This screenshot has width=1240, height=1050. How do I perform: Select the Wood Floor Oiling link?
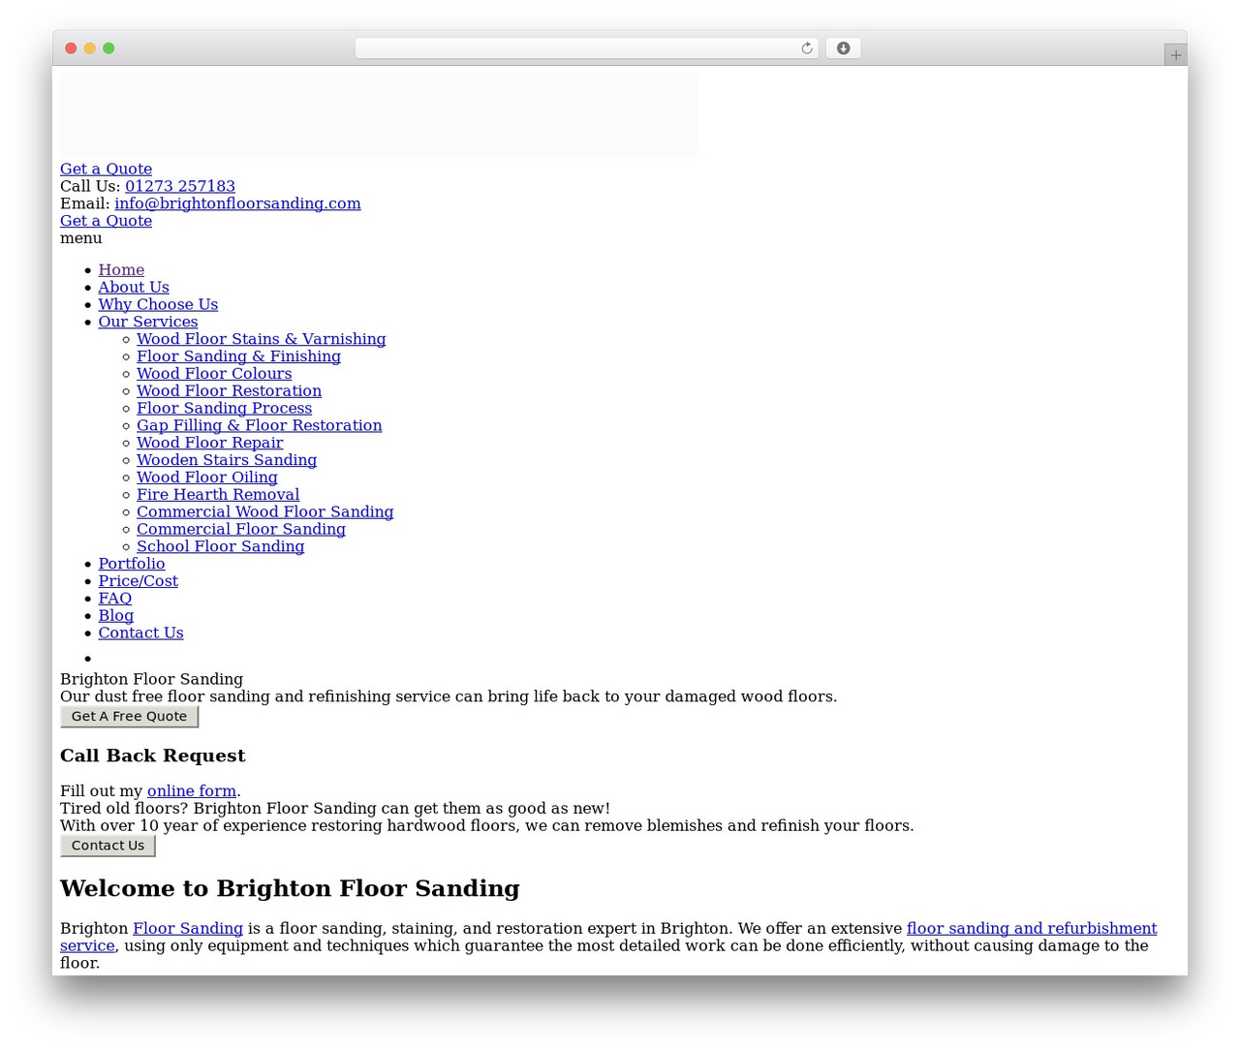pyautogui.click(x=207, y=478)
